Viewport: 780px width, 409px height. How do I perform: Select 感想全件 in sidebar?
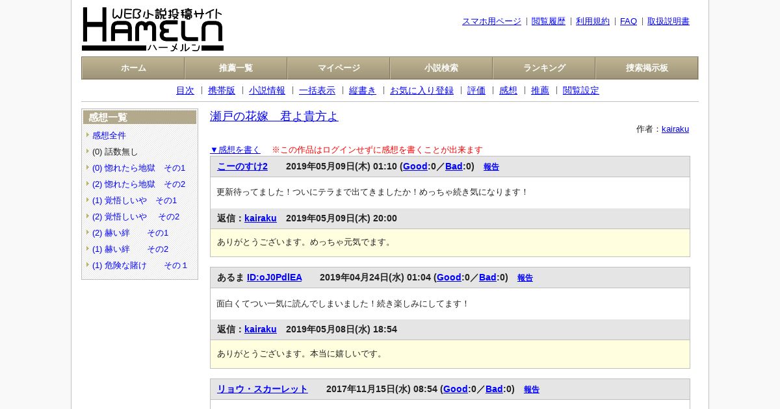(109, 136)
